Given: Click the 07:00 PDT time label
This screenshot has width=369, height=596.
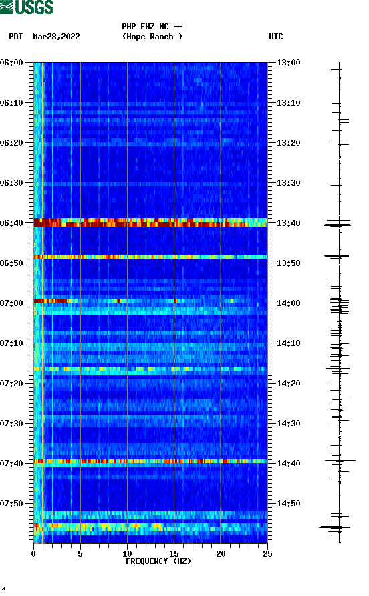Looking at the screenshot, I should pos(12,303).
